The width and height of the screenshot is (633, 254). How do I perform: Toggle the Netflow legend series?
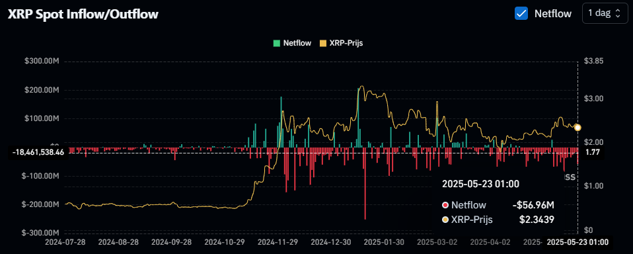click(292, 43)
